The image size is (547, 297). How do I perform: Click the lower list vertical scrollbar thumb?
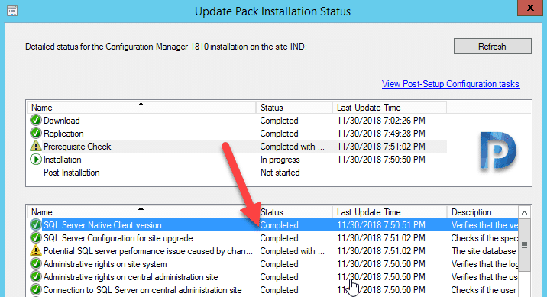coord(524,245)
